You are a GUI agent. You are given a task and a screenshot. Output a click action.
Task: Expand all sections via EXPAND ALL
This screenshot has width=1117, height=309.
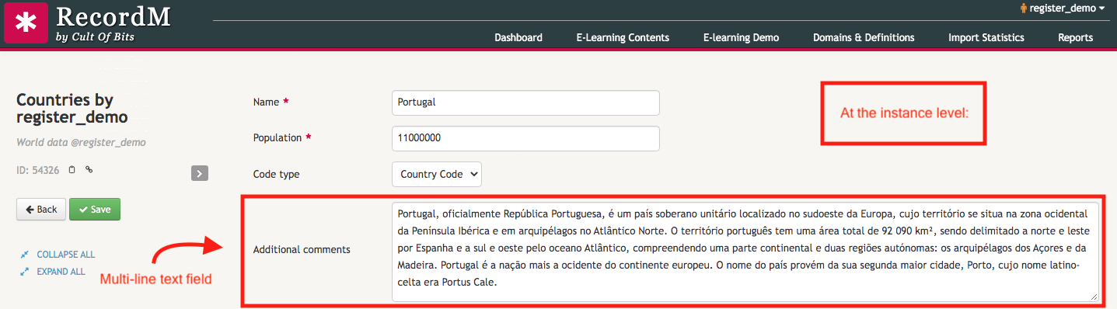(x=61, y=272)
